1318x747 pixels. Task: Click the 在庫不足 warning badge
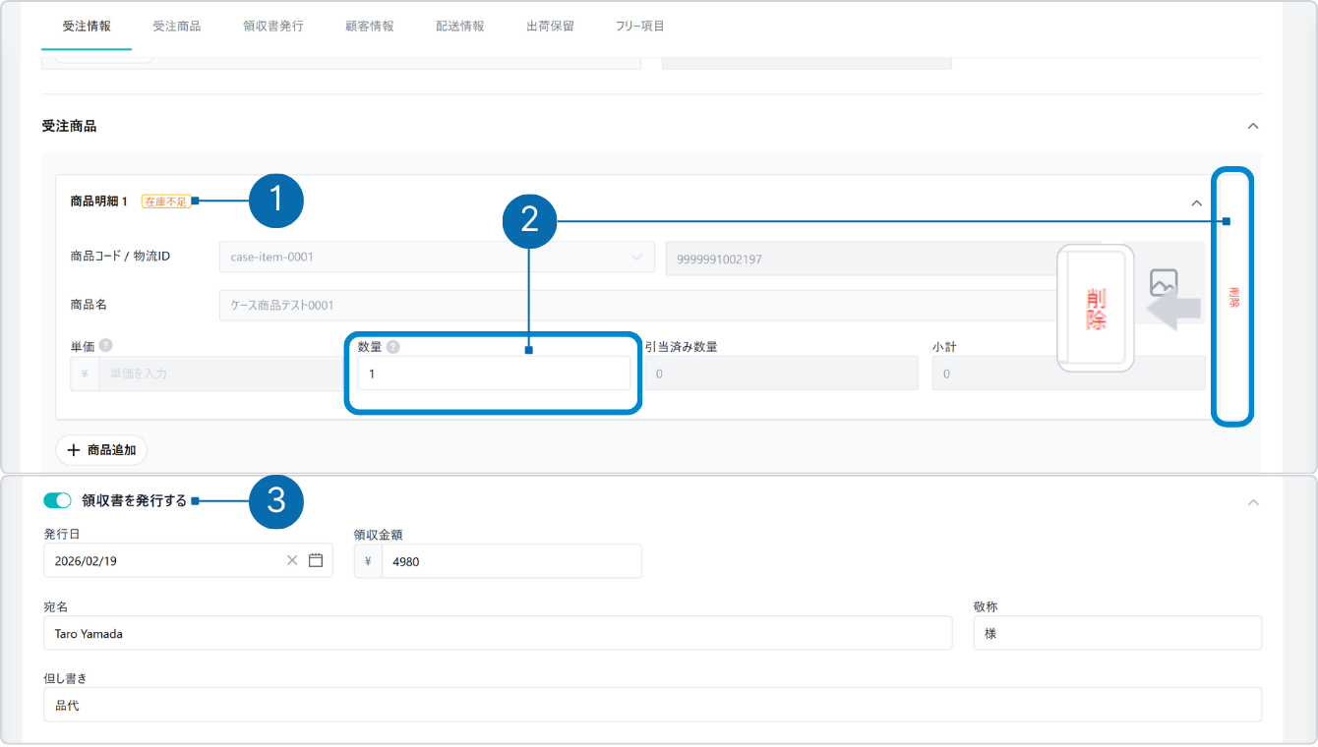(x=165, y=201)
